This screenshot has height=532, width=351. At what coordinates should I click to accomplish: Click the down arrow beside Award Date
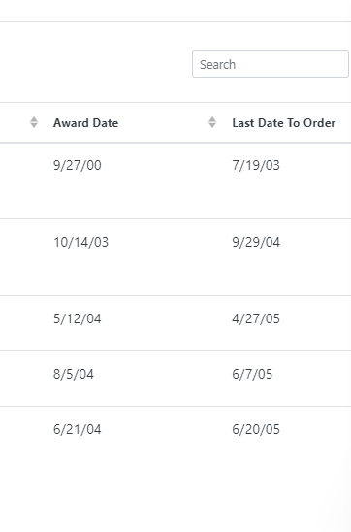click(34, 126)
